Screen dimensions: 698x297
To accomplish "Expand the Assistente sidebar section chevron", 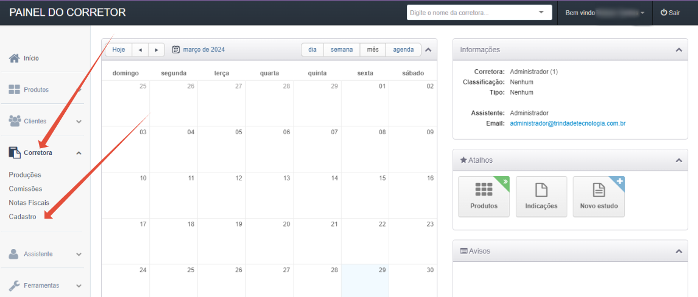I will (79, 254).
